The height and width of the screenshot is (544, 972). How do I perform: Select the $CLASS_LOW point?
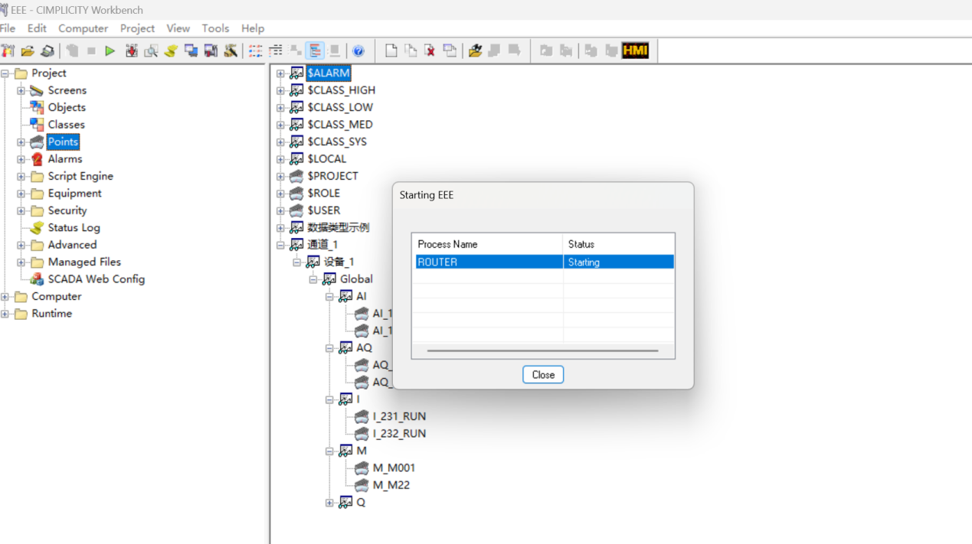tap(340, 107)
